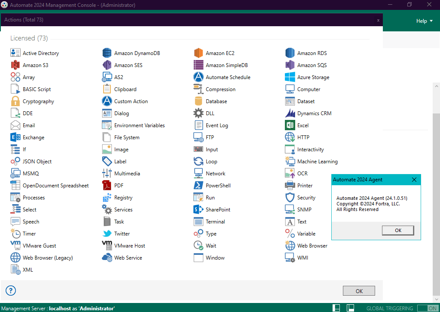Click the File System label

[127, 138]
